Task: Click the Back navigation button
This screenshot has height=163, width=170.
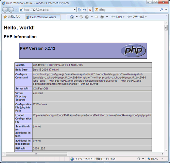Action: click(x=5, y=10)
